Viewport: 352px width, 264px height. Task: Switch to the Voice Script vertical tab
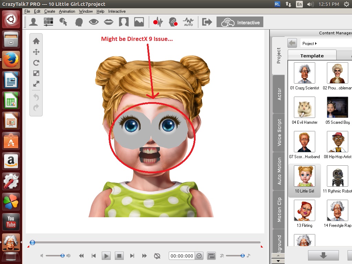click(x=279, y=132)
